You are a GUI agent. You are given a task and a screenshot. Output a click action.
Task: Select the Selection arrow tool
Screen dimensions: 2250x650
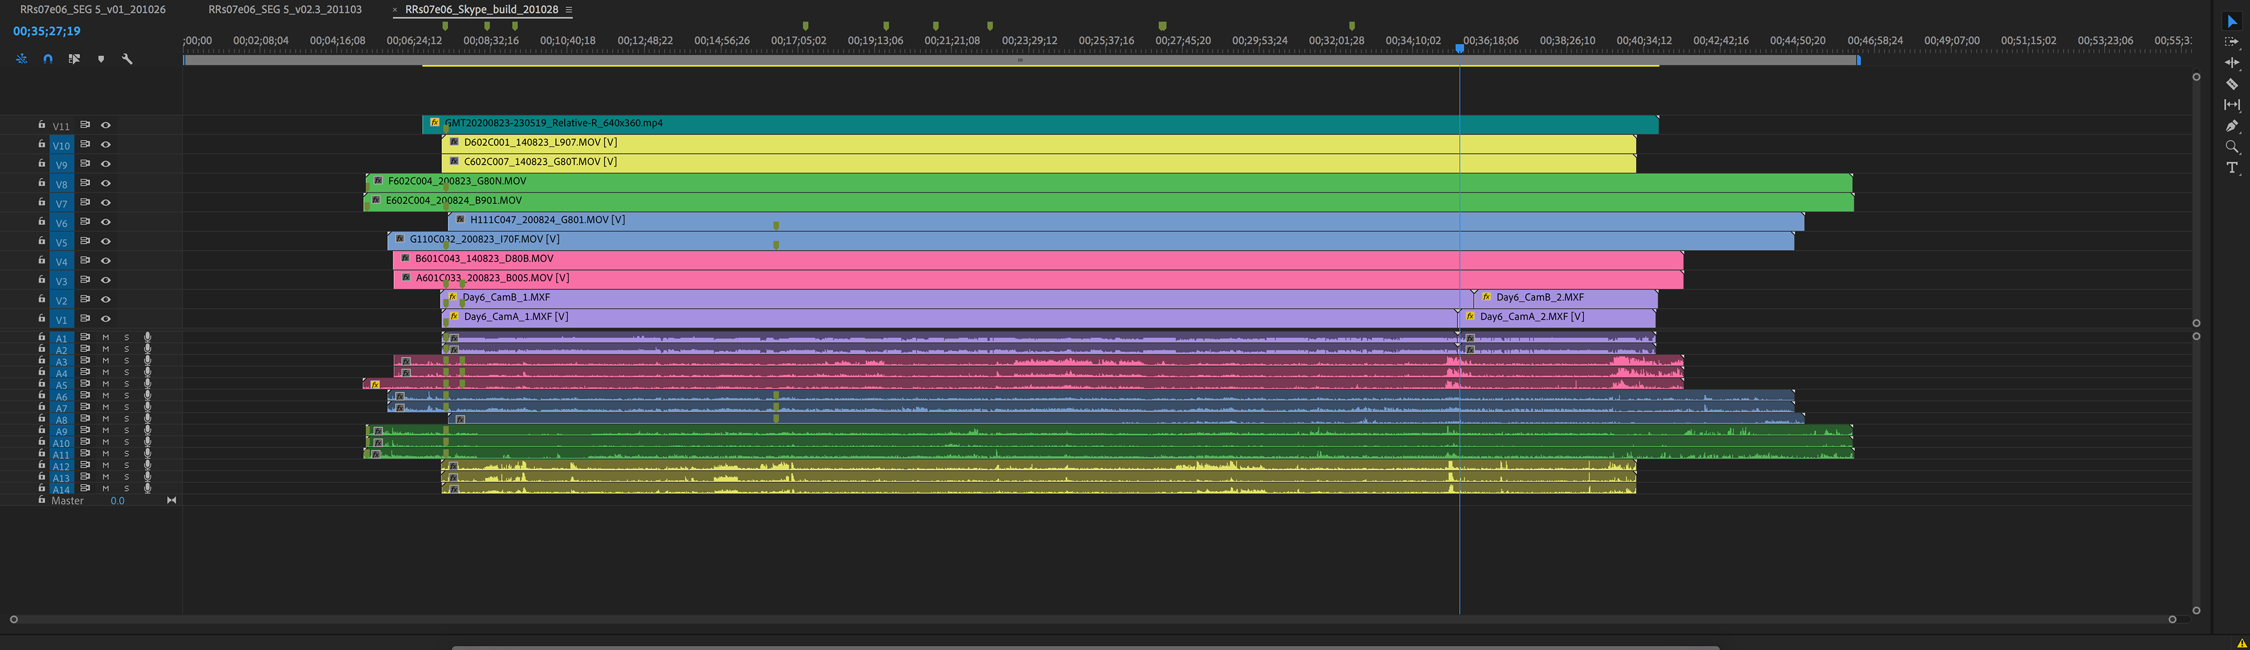click(x=2232, y=22)
